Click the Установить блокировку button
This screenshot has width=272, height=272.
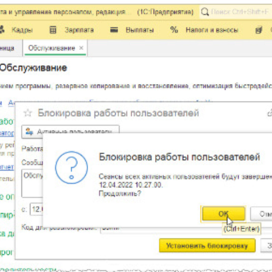(x=207, y=246)
